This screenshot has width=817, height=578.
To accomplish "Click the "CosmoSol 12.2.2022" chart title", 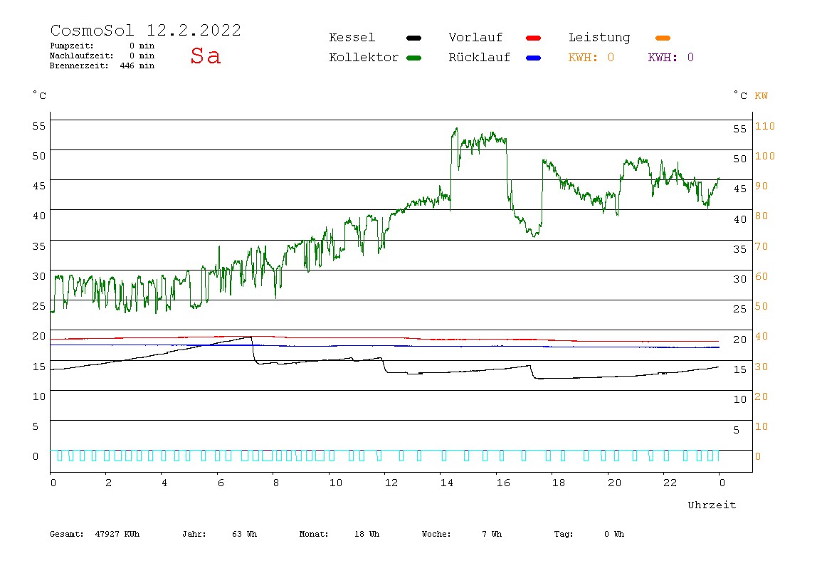I will (146, 30).
